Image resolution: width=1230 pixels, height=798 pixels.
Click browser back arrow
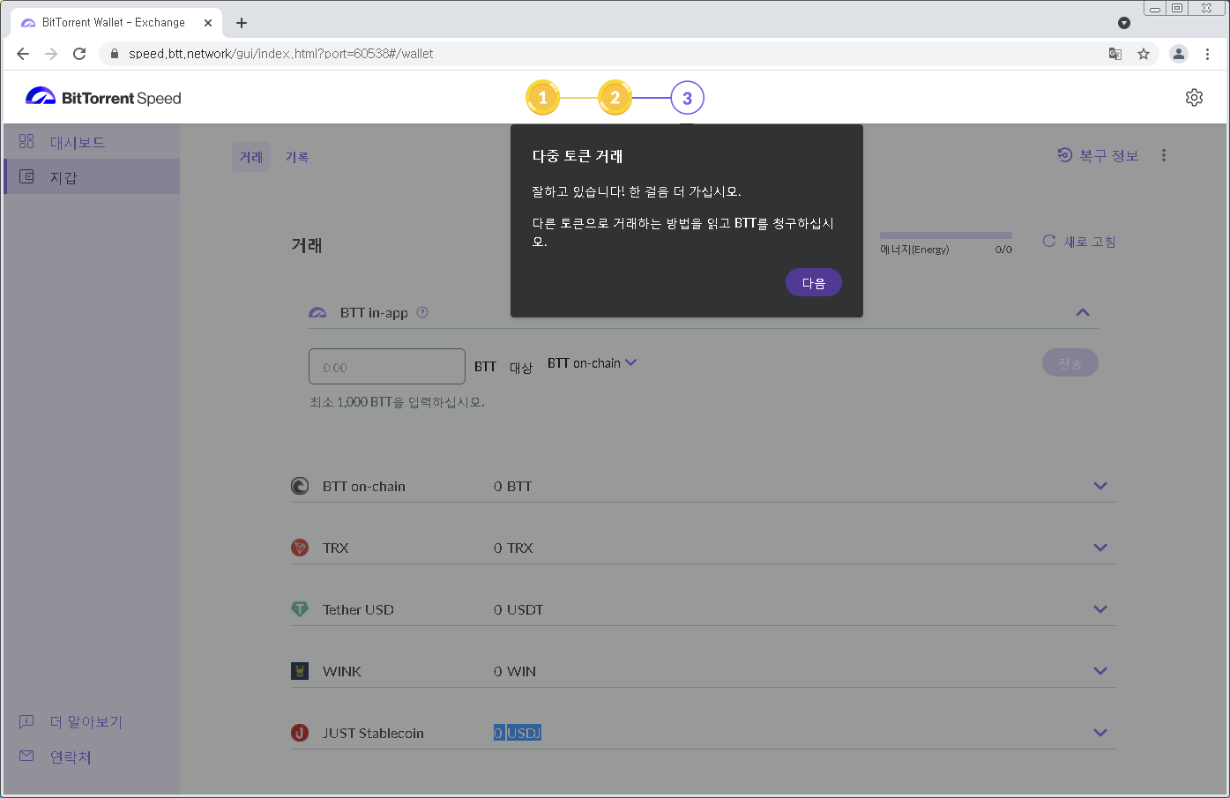pos(23,54)
